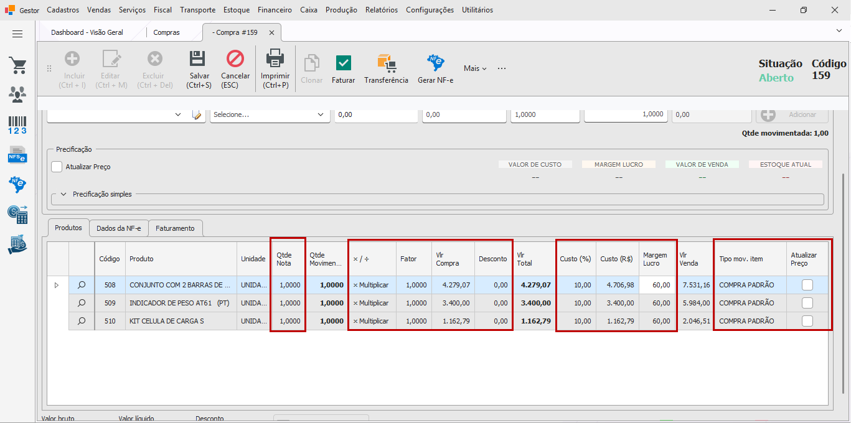Click the pencil edit icon beside combo box

coord(197,114)
